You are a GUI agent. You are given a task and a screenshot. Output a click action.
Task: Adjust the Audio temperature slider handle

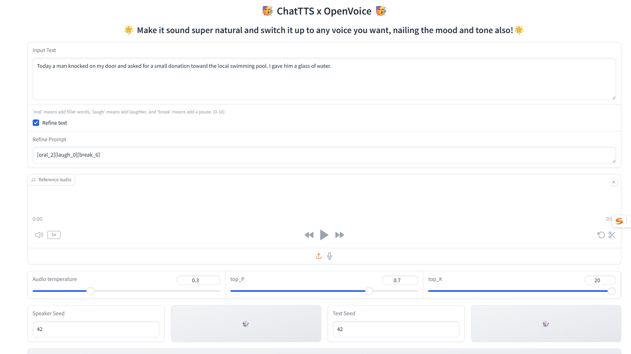click(x=90, y=291)
